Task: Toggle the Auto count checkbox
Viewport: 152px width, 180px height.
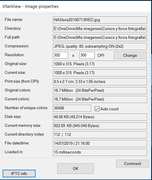Action: tap(97, 109)
